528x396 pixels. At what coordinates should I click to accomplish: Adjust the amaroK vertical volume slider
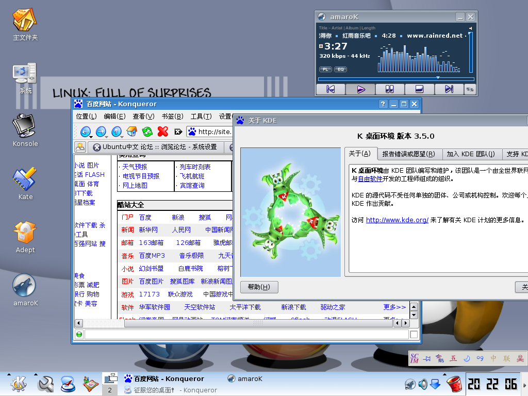[x=471, y=52]
